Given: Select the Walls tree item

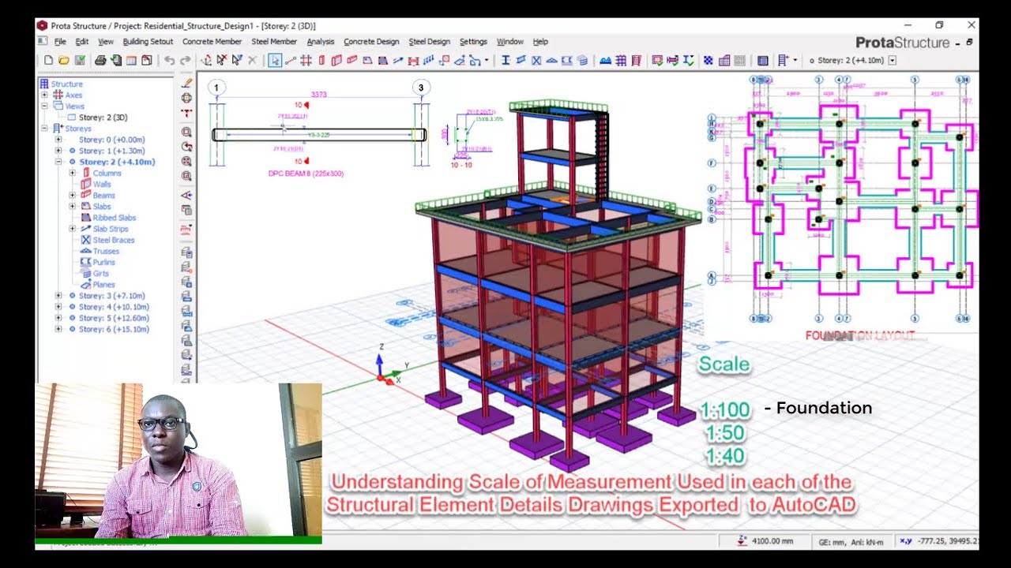Looking at the screenshot, I should (102, 184).
